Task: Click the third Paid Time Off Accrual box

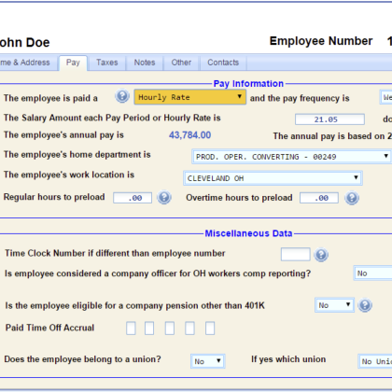Action: [x=170, y=329]
